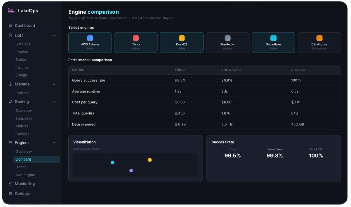351x207 pixels.
Task: Click the Routing arrows icon
Action: point(10,102)
